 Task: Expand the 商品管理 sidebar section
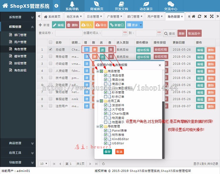[18, 143]
